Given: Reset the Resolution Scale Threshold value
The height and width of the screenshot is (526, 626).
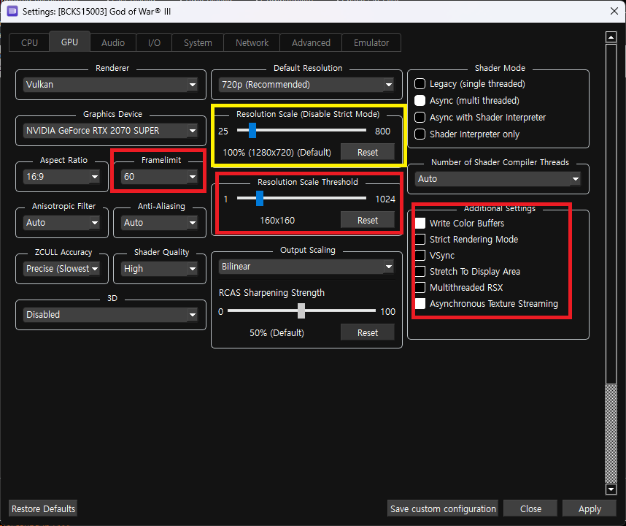Looking at the screenshot, I should pyautogui.click(x=367, y=221).
